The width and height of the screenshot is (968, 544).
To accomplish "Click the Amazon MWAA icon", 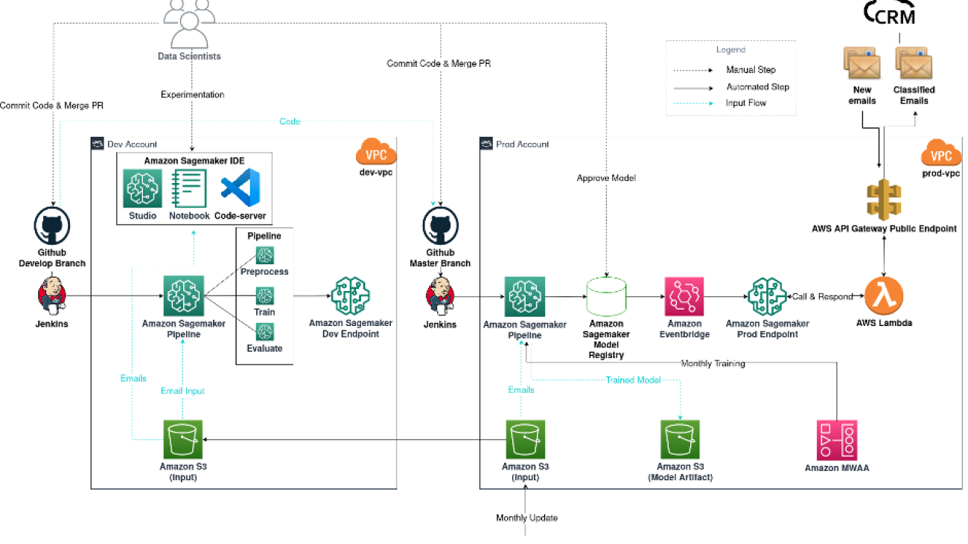I will click(x=838, y=440).
